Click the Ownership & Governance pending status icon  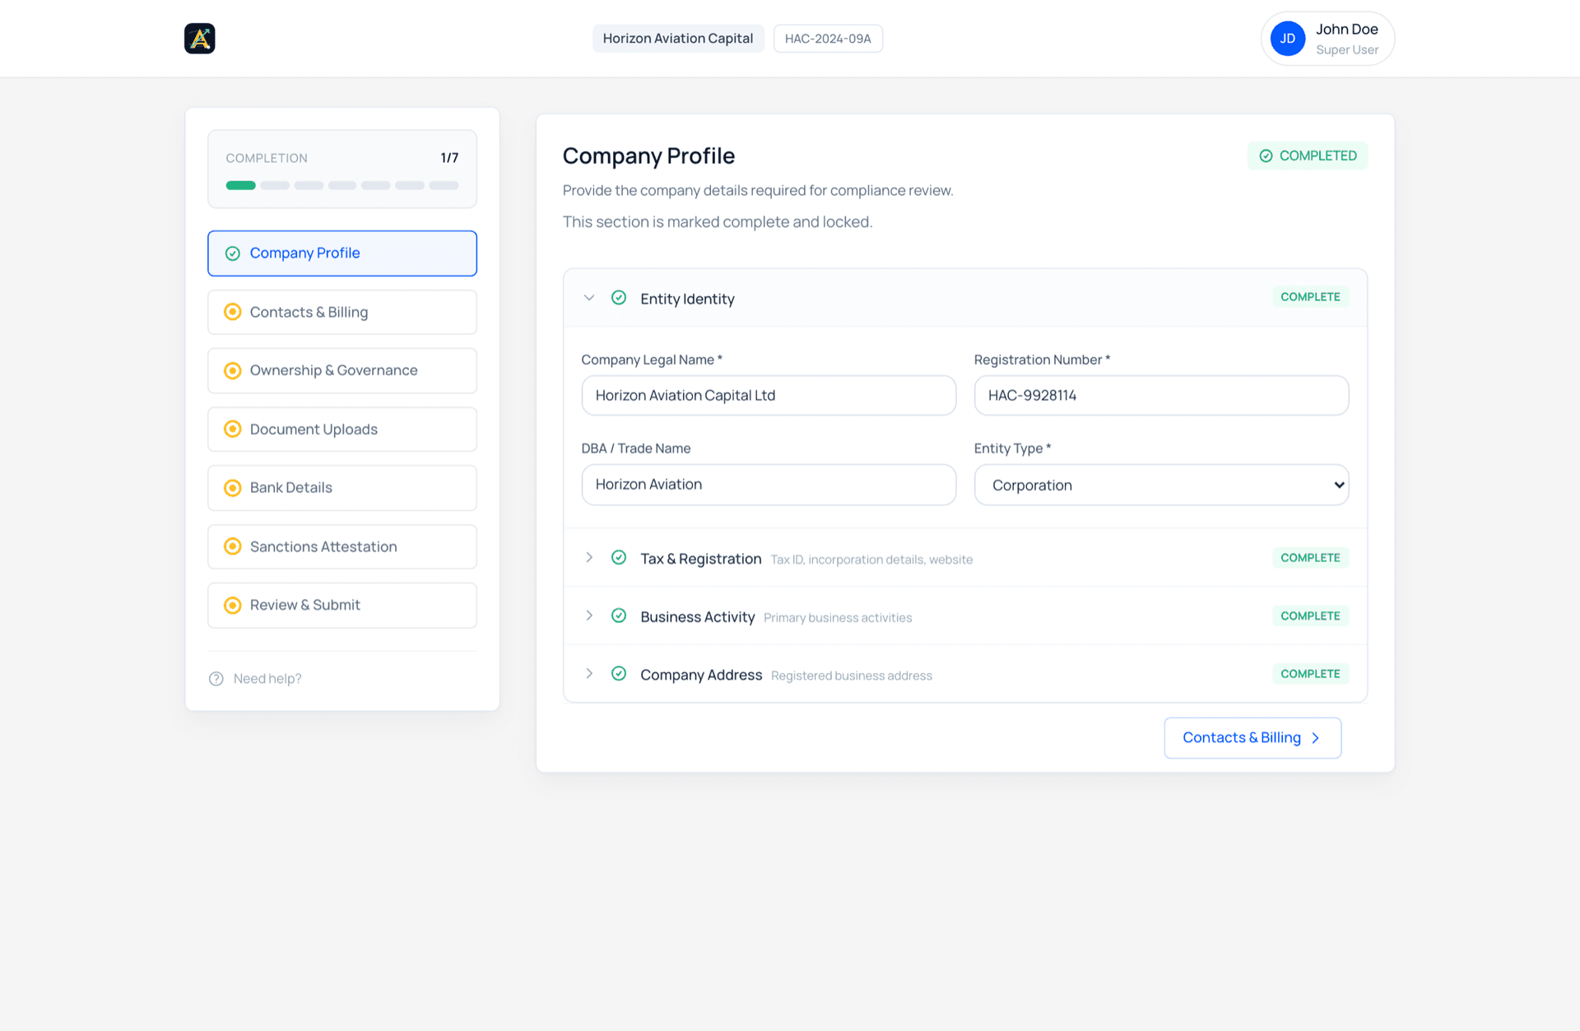coord(233,370)
